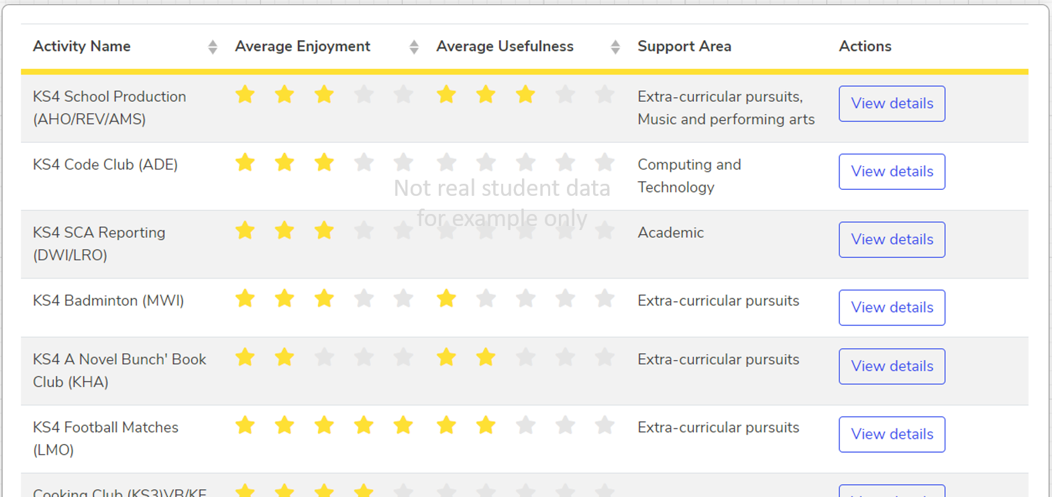This screenshot has height=497, width=1052.
Task: Sort by Average Enjoyment arrows
Action: click(414, 47)
